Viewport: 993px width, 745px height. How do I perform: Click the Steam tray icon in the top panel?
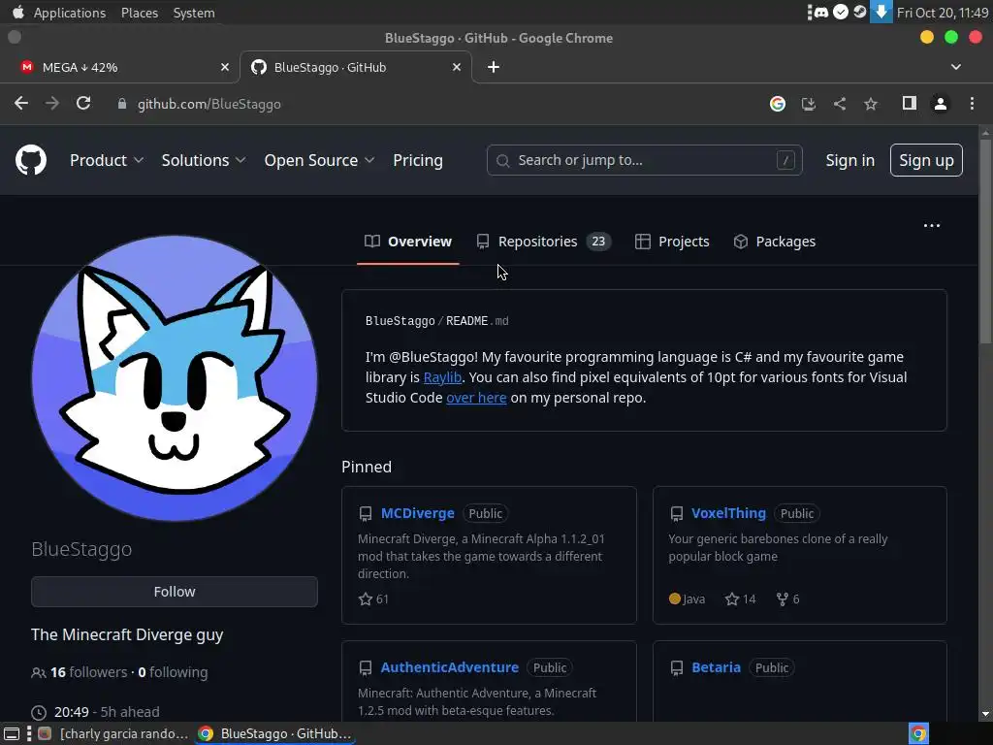point(859,12)
